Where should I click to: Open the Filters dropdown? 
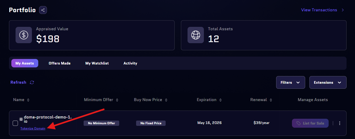pos(290,82)
